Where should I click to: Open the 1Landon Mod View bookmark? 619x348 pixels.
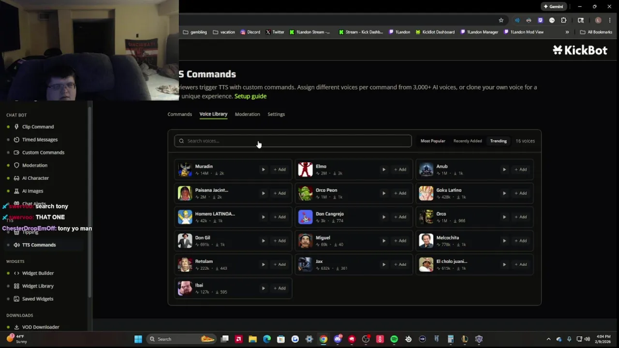pos(524,32)
